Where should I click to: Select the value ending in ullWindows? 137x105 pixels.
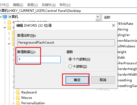pos(126,46)
